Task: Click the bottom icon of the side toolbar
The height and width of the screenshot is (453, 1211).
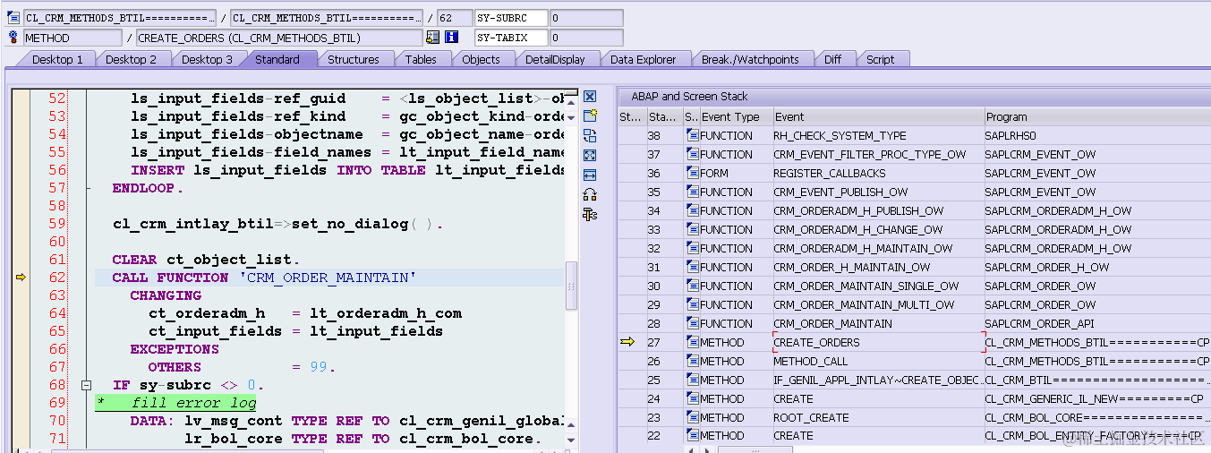Action: [590, 214]
